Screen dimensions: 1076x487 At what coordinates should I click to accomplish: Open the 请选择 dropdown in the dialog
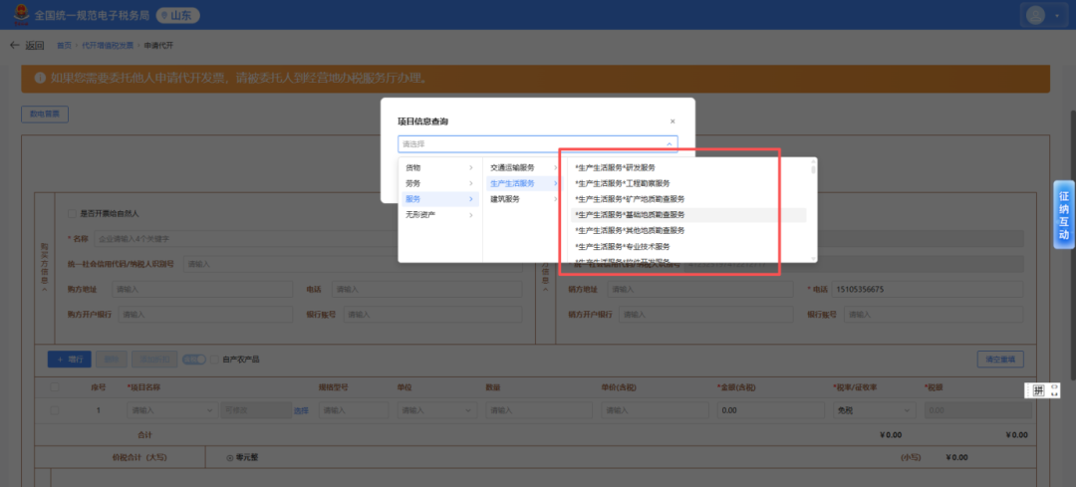537,144
